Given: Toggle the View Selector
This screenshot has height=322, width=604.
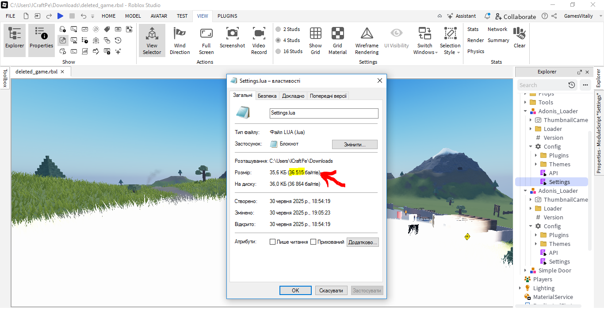Looking at the screenshot, I should tap(152, 40).
